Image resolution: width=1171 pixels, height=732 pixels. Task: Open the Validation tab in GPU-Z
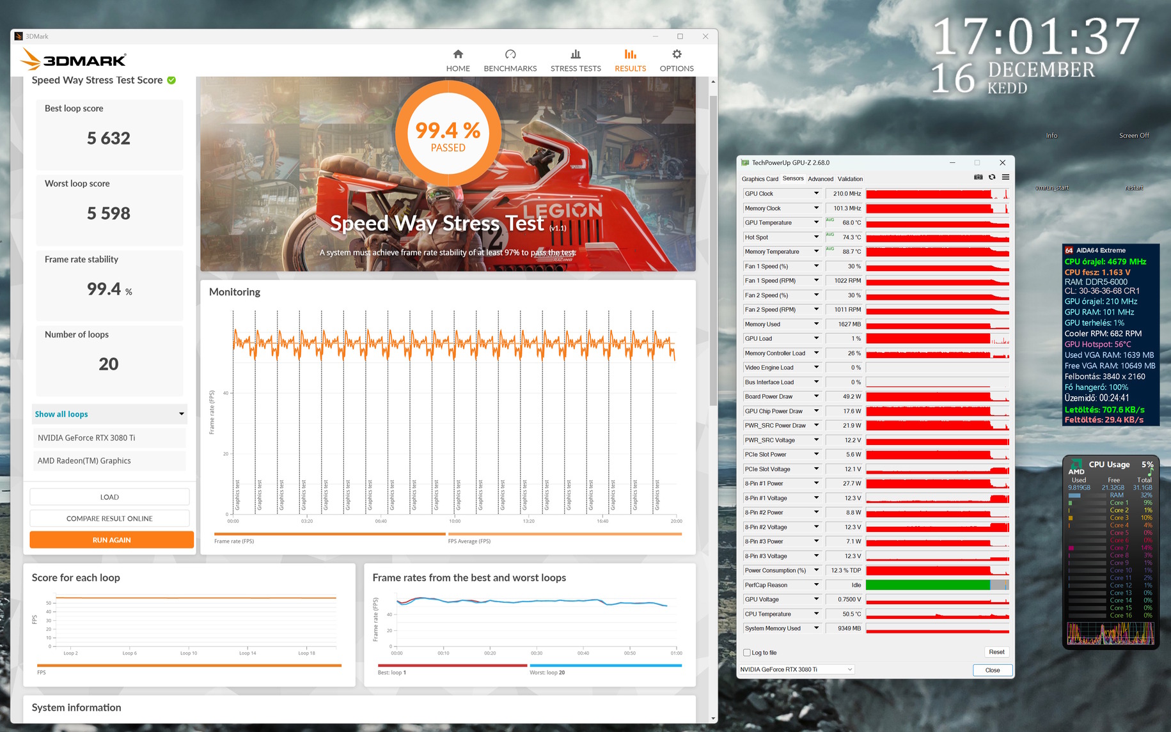click(850, 179)
